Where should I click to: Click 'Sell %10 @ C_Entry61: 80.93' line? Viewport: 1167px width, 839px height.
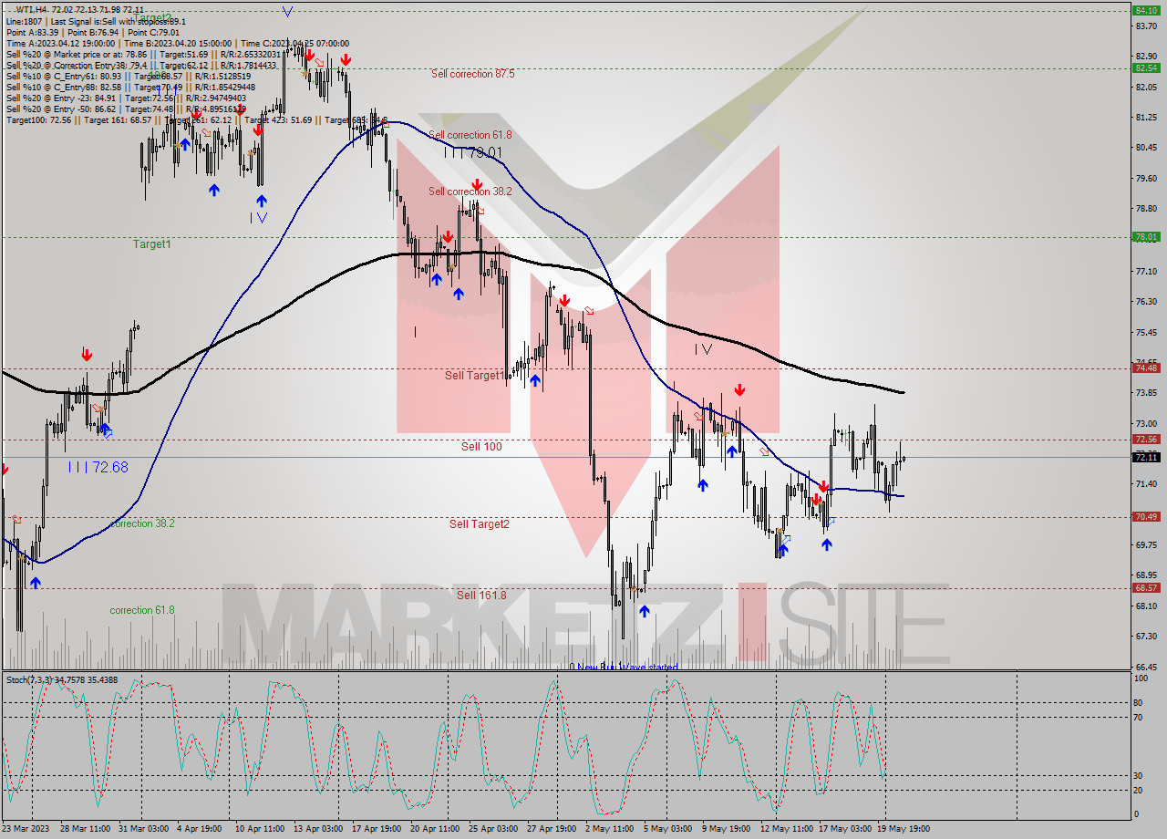(128, 76)
